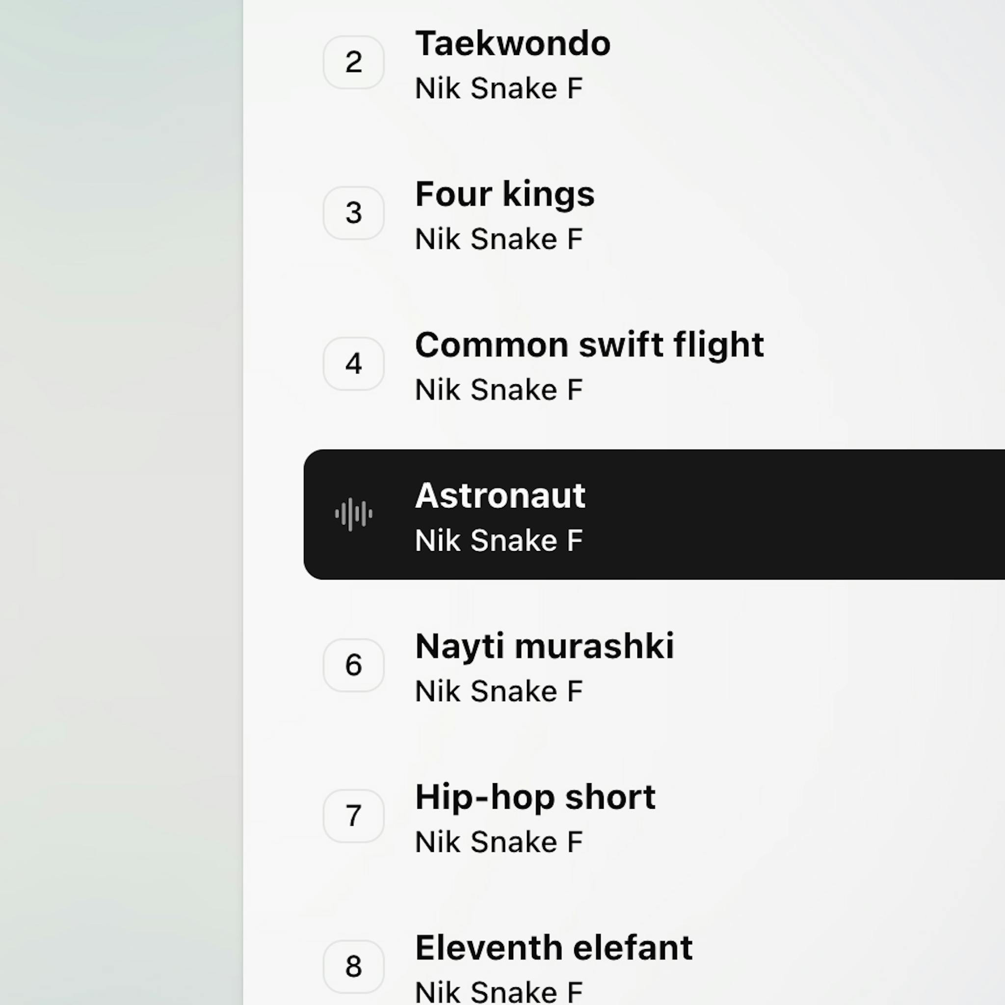Click Nik Snake F beneath Hip-hop short
This screenshot has width=1005, height=1005.
pos(499,842)
